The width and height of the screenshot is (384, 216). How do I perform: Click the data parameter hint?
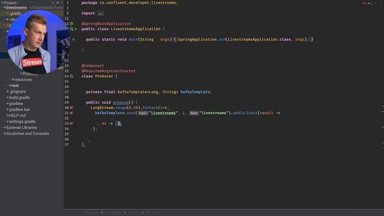click(x=194, y=113)
